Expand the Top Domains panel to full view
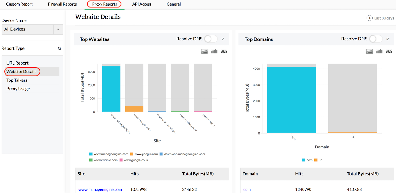Screen dimensions: 396x193 coord(388,39)
